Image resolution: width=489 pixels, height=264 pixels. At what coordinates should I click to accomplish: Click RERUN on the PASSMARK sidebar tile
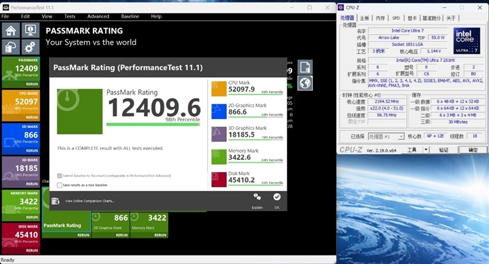point(32,84)
